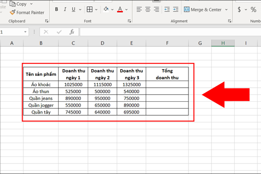Screen dimensions: 261x174
Task: Click the Enter checkmark in formula bar
Action: (x=59, y=32)
